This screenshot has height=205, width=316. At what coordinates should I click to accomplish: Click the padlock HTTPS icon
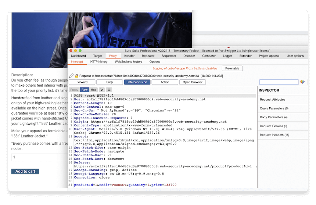76,76
